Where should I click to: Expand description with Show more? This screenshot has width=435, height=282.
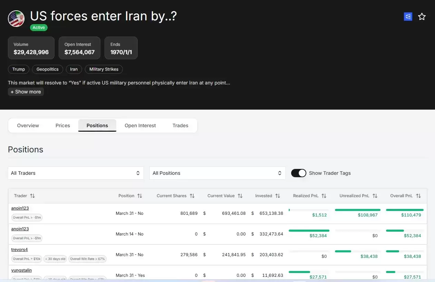(26, 92)
